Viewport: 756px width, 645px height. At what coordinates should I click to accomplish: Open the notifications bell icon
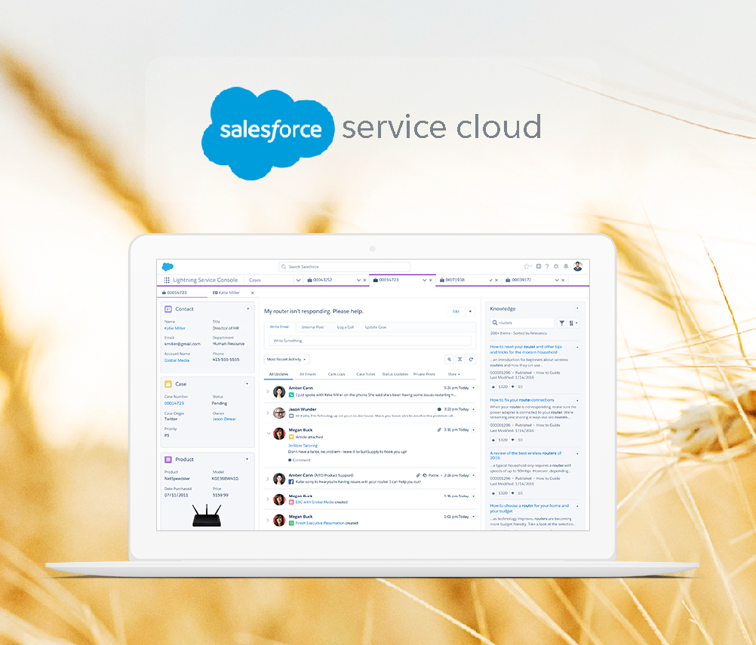pyautogui.click(x=566, y=266)
